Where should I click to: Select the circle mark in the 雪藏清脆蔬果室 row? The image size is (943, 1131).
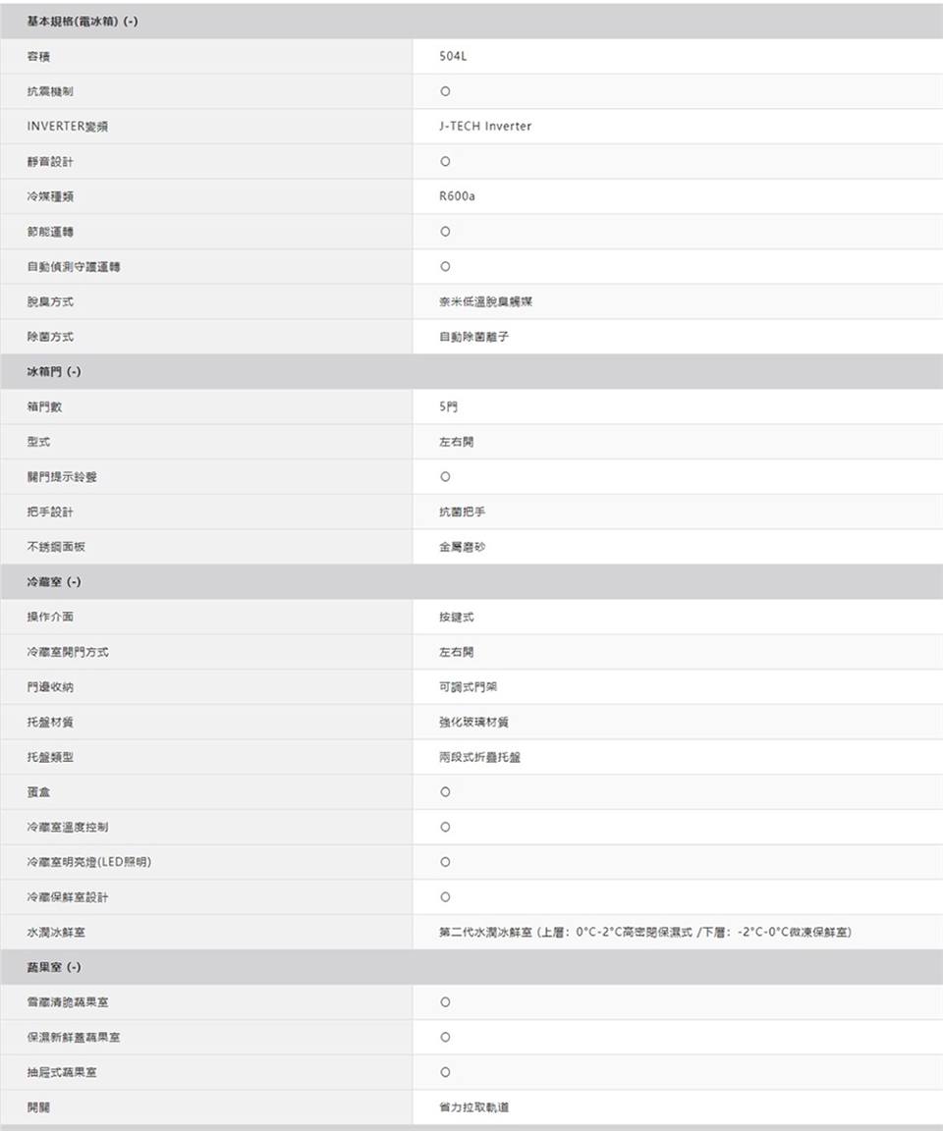(x=445, y=1002)
